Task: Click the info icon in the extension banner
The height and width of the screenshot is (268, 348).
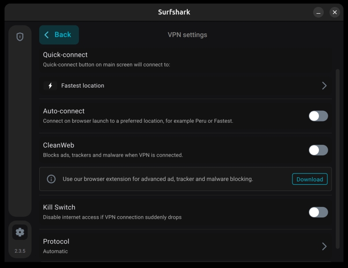Action: click(51, 179)
